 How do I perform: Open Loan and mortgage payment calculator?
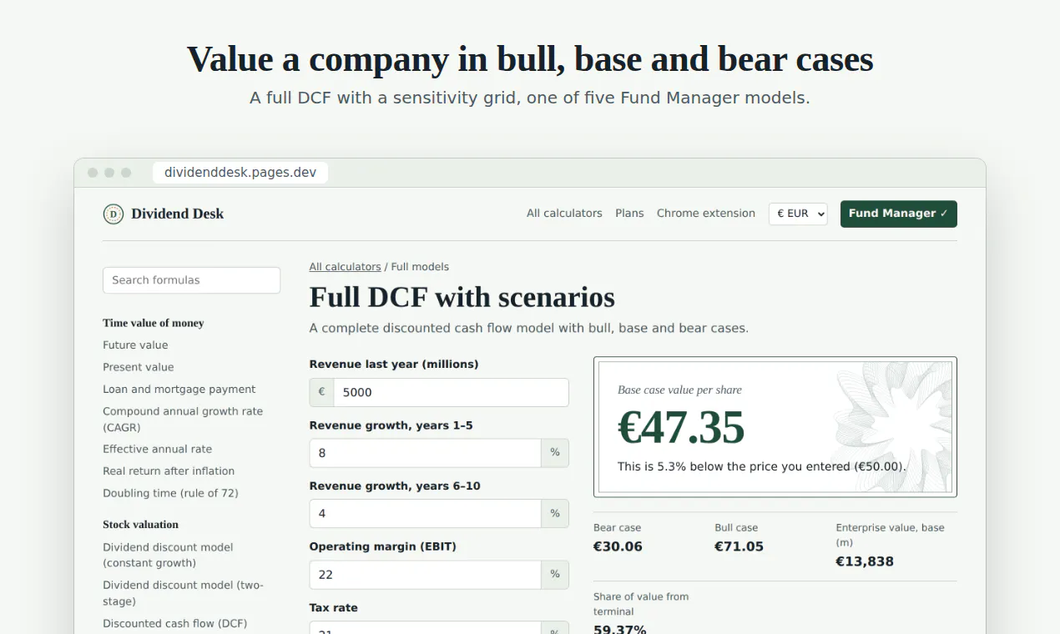click(x=179, y=390)
